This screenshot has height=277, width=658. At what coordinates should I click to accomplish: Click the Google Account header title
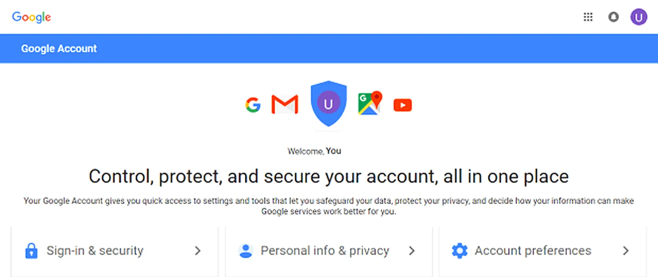(x=59, y=49)
